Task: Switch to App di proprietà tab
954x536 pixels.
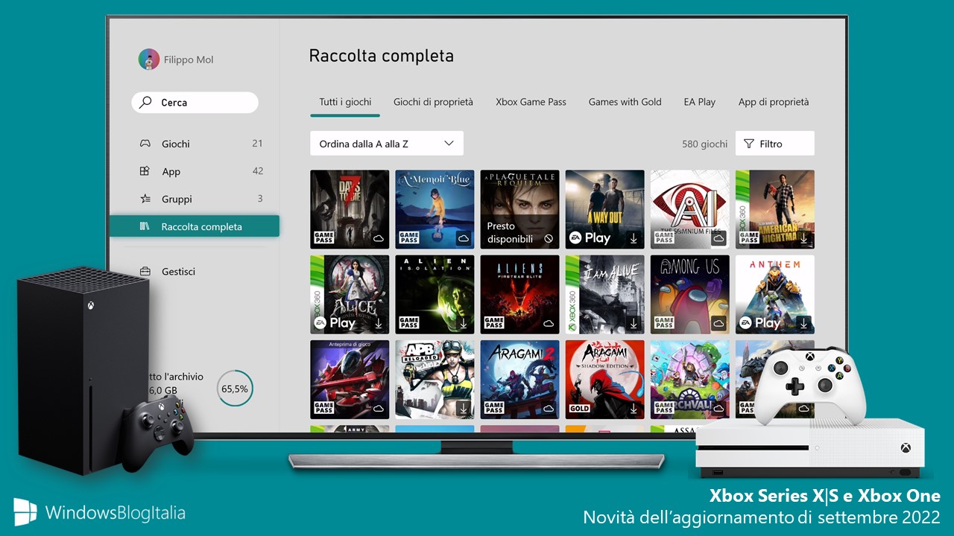Action: [x=773, y=102]
